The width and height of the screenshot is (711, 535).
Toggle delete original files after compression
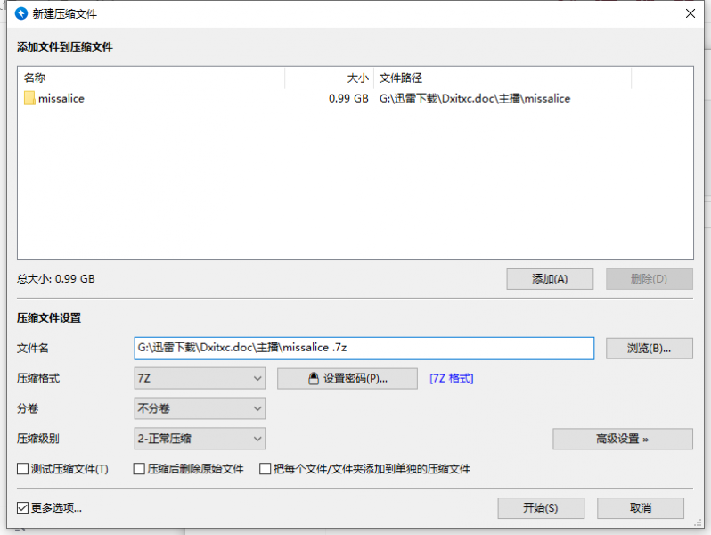point(139,469)
